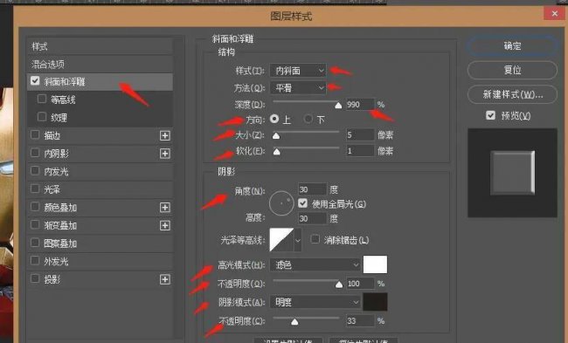Viewport: 568px width, 343px height.
Task: Click plus icon beside 描边
Action: (165, 135)
